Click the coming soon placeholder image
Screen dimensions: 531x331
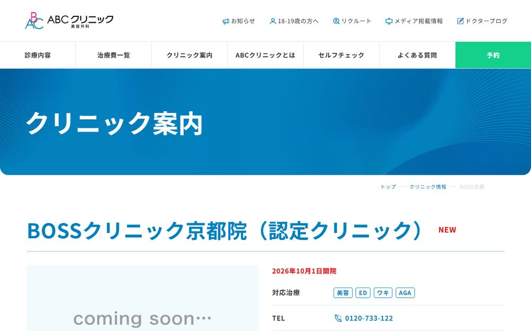[142, 298]
